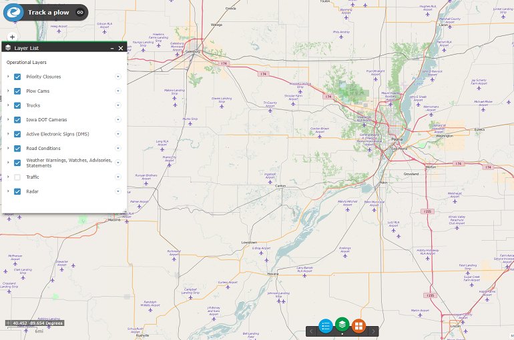This screenshot has width=514, height=340.
Task: Click the Operational Layers heading
Action: pos(27,62)
